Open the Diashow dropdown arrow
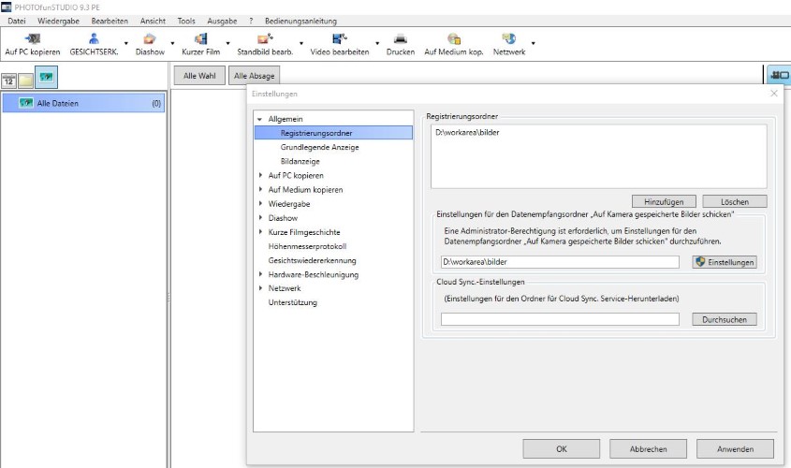The height and width of the screenshot is (468, 791). [x=172, y=44]
